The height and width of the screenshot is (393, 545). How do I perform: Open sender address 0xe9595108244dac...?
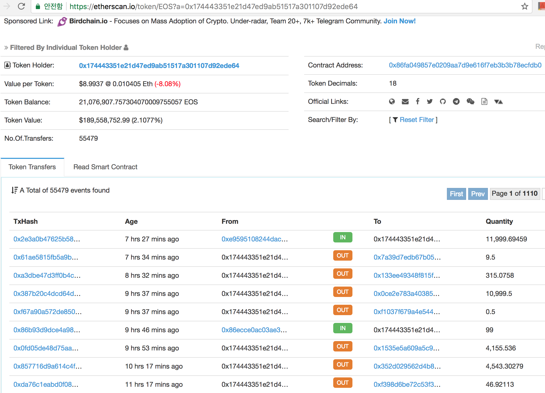[255, 239]
